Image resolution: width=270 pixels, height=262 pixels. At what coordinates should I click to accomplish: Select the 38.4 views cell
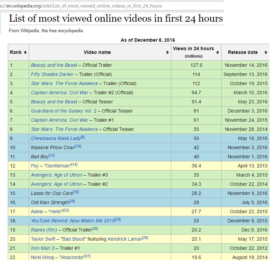(196, 166)
